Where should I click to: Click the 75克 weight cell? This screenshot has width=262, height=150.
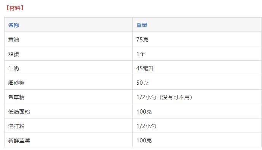coord(197,39)
